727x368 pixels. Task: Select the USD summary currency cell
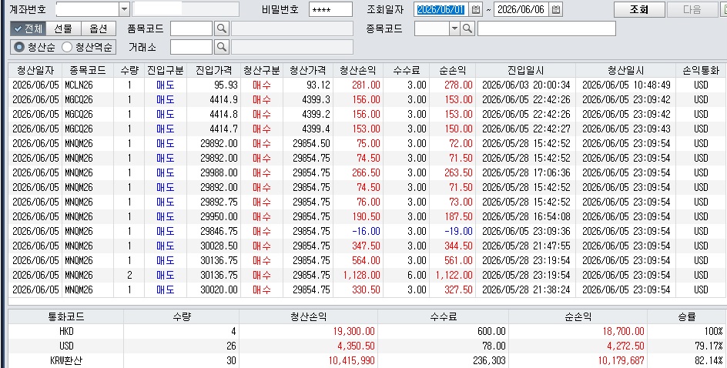coord(66,346)
